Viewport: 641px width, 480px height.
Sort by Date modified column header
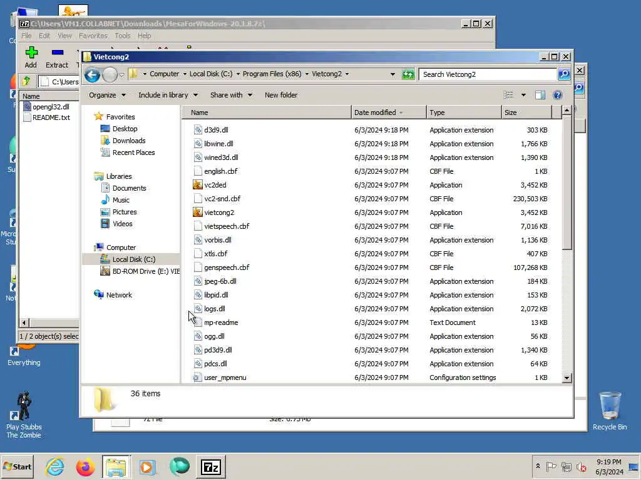pos(388,112)
